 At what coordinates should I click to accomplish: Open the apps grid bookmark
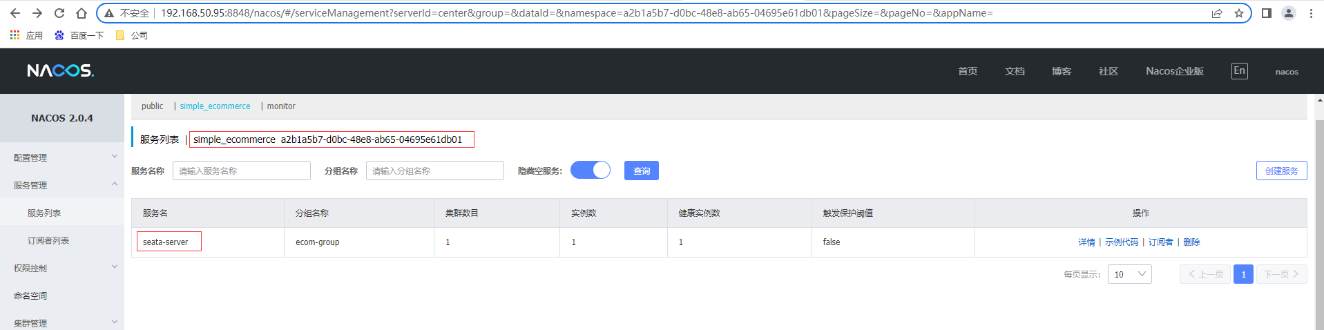tap(26, 35)
